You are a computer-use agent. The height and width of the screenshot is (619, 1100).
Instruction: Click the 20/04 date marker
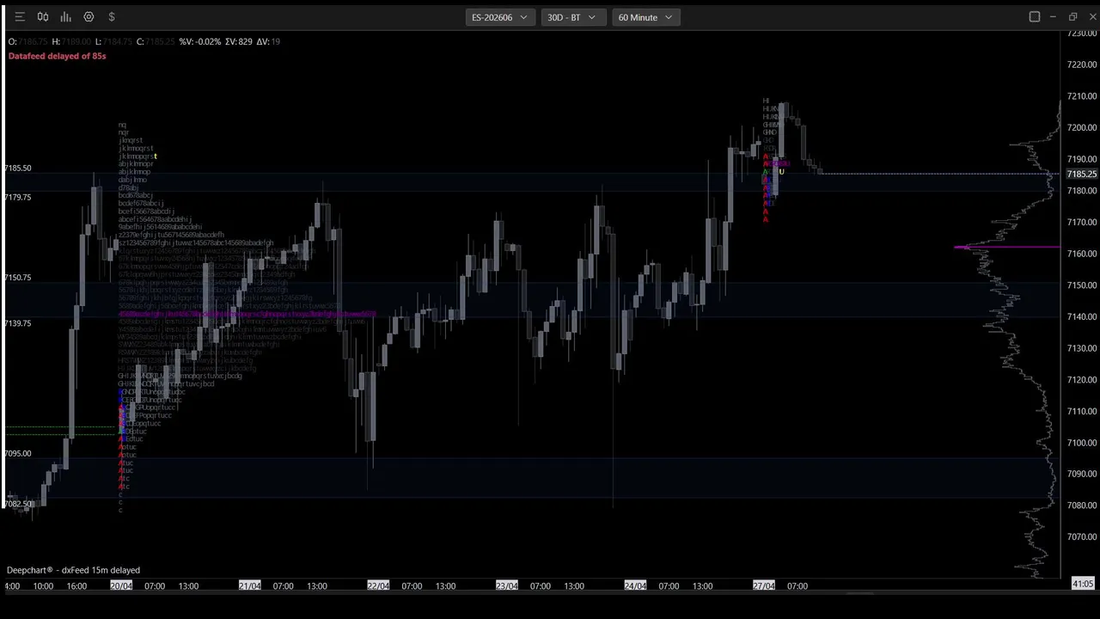click(121, 586)
